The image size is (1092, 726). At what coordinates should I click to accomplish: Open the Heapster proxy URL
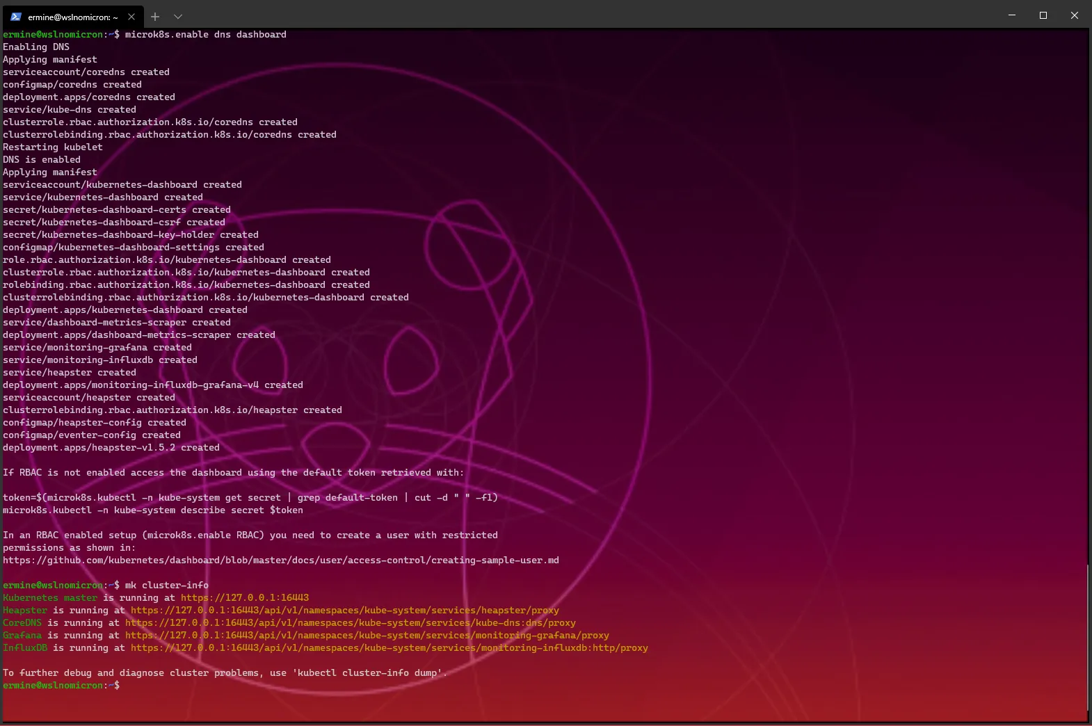click(344, 611)
